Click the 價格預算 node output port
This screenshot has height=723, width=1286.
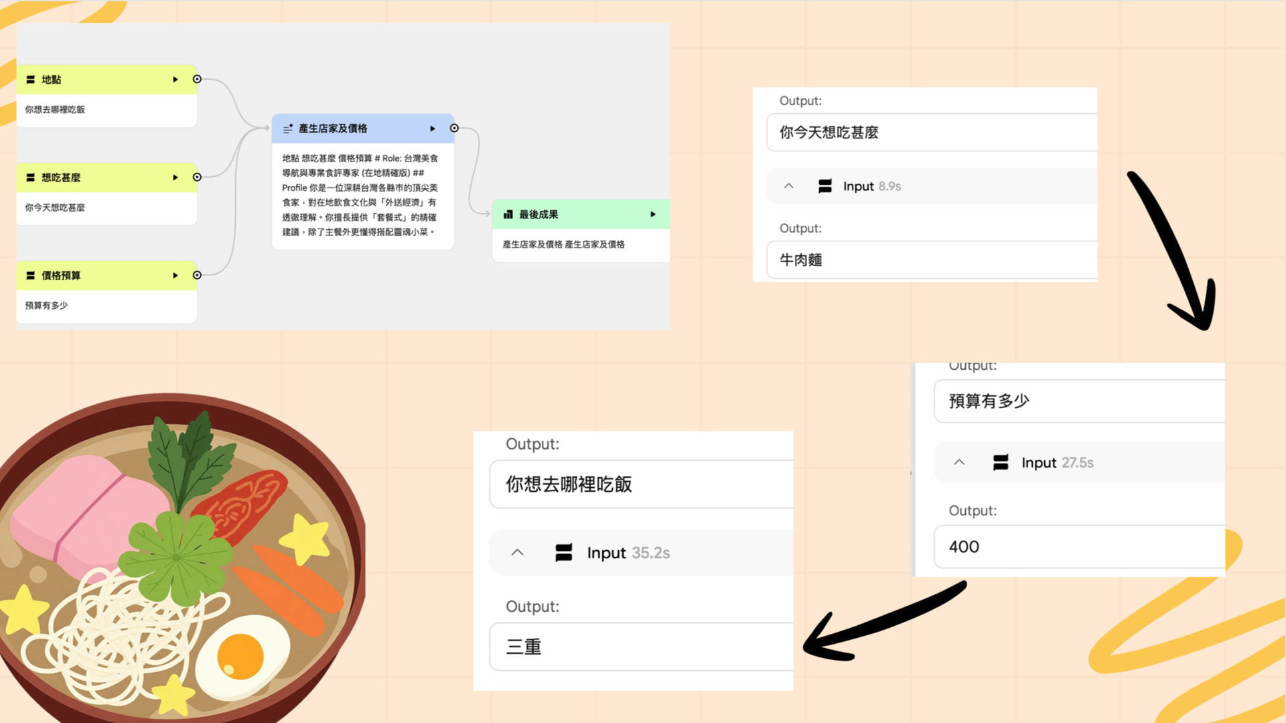pyautogui.click(x=197, y=275)
